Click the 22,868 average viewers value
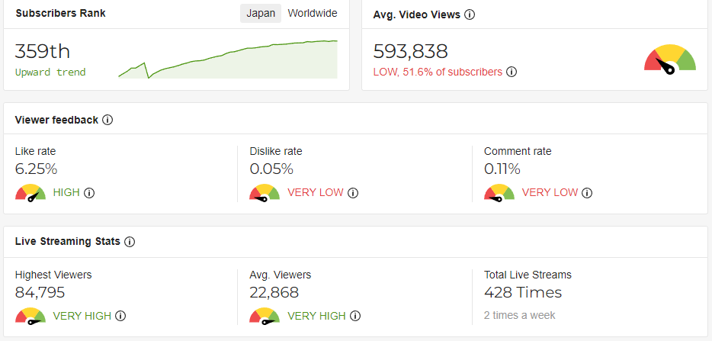The image size is (712, 341). coord(274,292)
